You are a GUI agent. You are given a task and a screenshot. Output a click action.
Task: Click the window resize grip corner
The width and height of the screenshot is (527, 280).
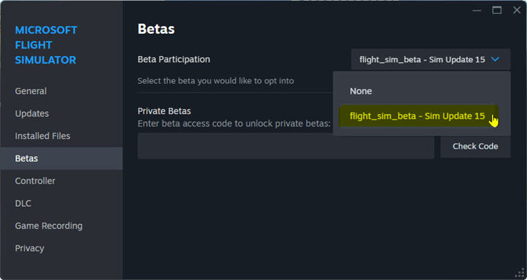pos(519,272)
